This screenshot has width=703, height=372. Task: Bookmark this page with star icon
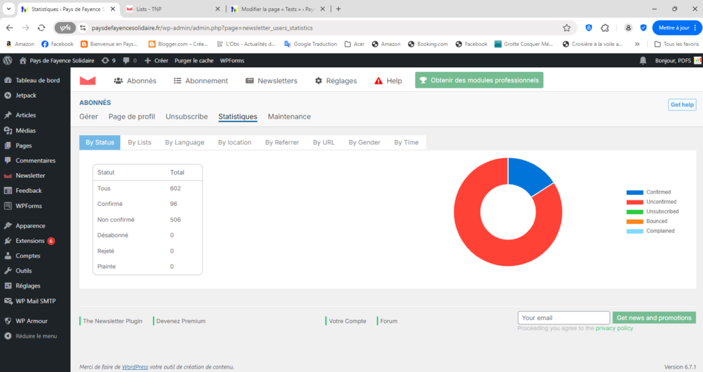point(566,27)
